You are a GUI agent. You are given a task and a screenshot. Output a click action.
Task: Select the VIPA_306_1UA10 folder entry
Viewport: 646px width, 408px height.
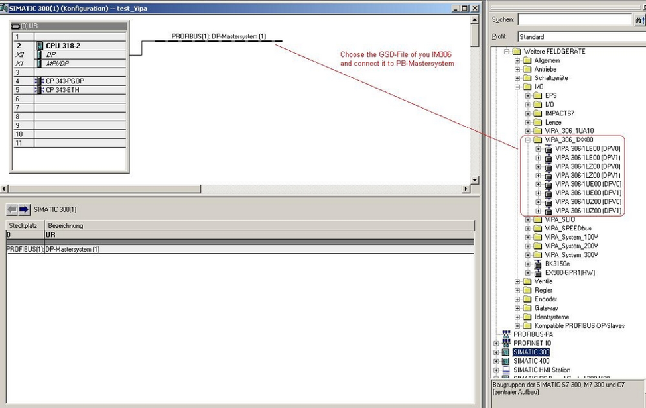pos(569,131)
